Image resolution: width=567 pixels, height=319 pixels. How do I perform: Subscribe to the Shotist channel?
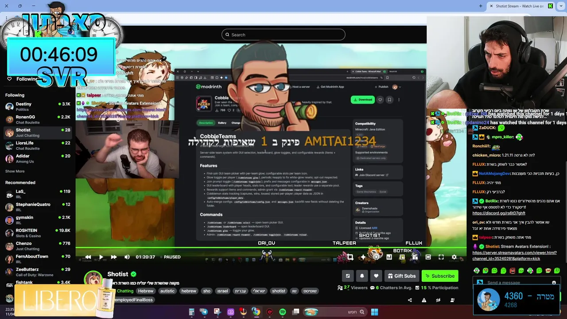click(x=439, y=276)
